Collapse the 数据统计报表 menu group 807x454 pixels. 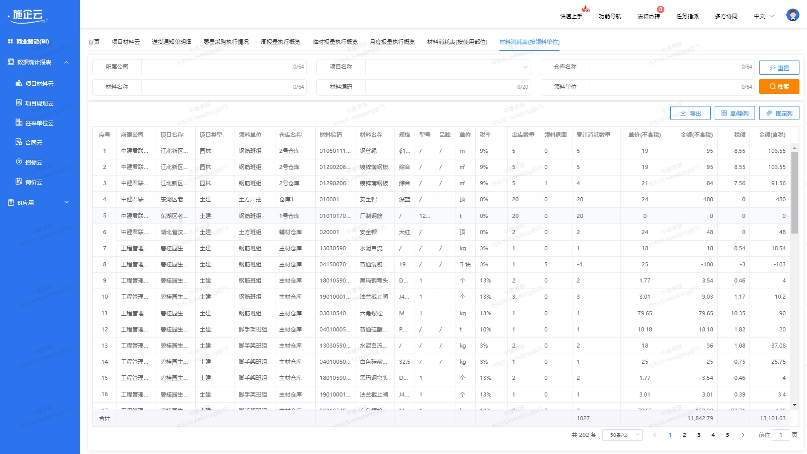click(x=66, y=62)
